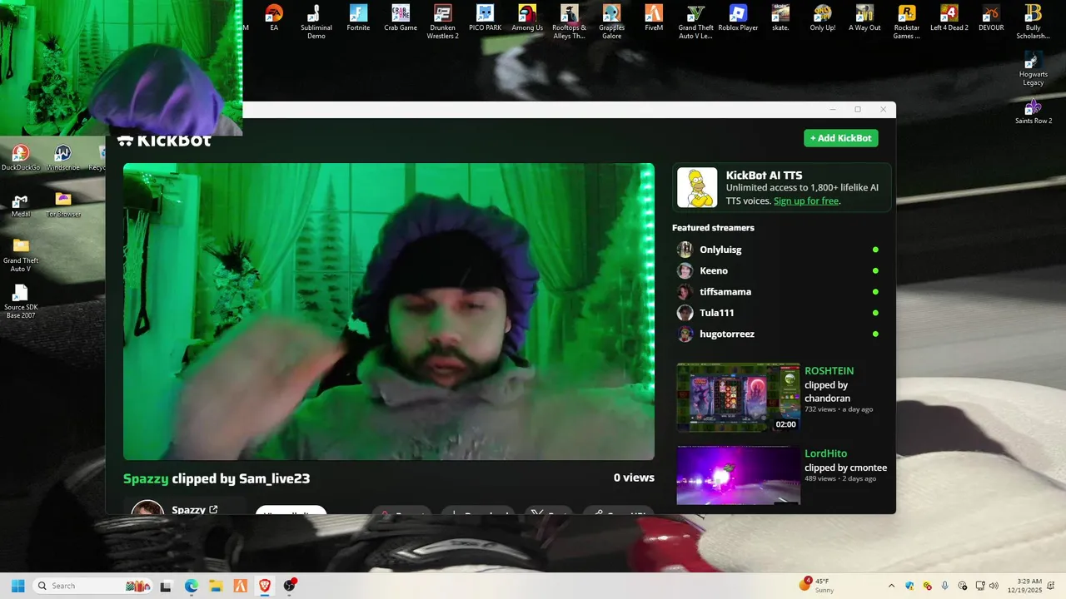Open the Subliminal Demo desktop shortcut
This screenshot has height=599, width=1066.
(x=316, y=22)
